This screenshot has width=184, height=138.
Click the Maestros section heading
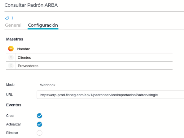tap(15, 39)
